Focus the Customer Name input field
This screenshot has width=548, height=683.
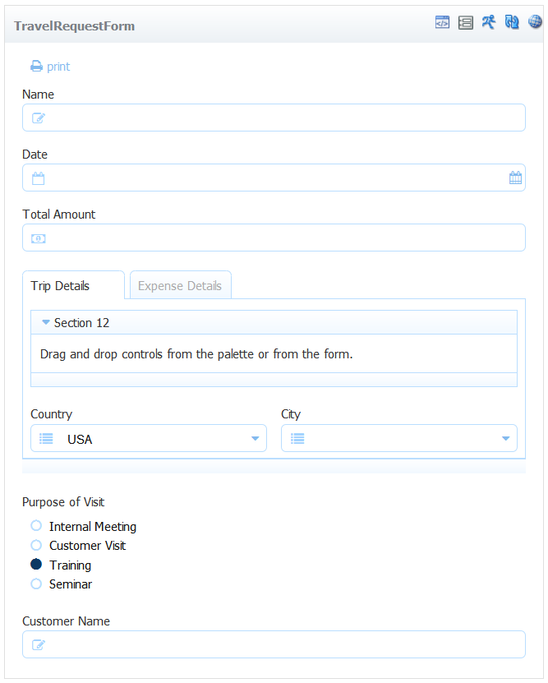tap(274, 644)
